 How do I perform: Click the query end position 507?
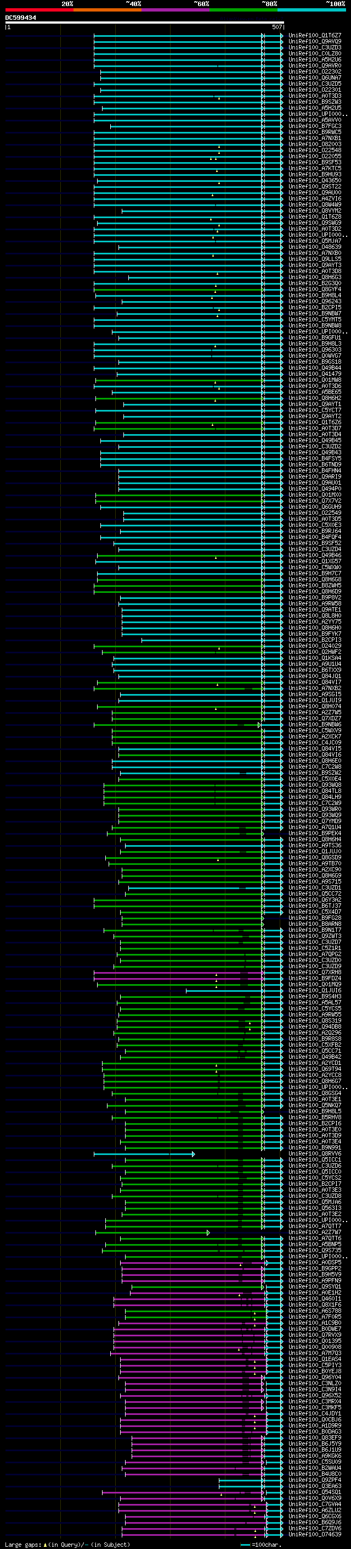point(276,27)
